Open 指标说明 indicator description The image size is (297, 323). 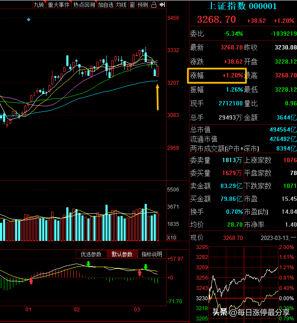pyautogui.click(x=152, y=254)
